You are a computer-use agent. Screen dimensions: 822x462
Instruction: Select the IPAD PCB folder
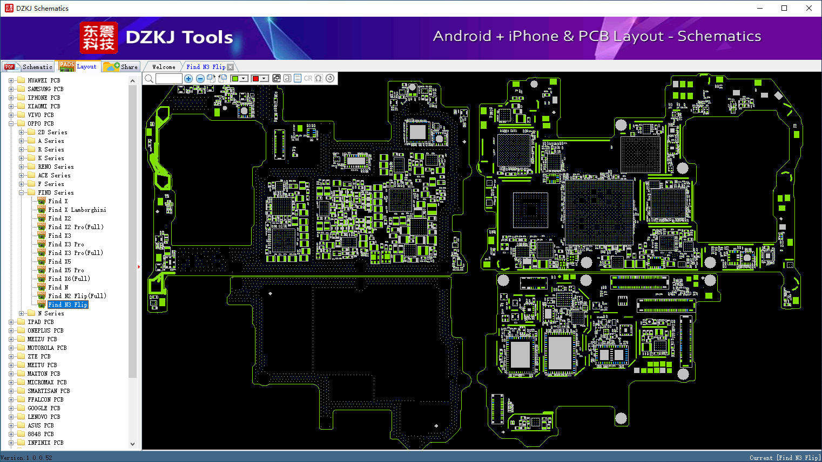click(x=41, y=322)
